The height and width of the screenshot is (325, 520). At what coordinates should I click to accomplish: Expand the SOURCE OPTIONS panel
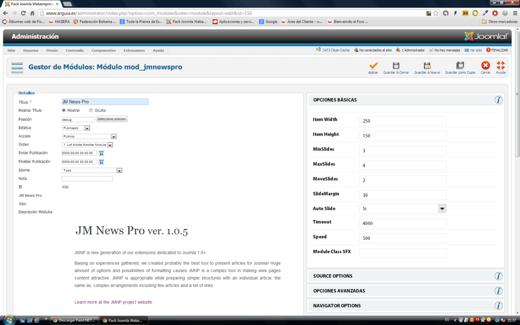pos(406,276)
